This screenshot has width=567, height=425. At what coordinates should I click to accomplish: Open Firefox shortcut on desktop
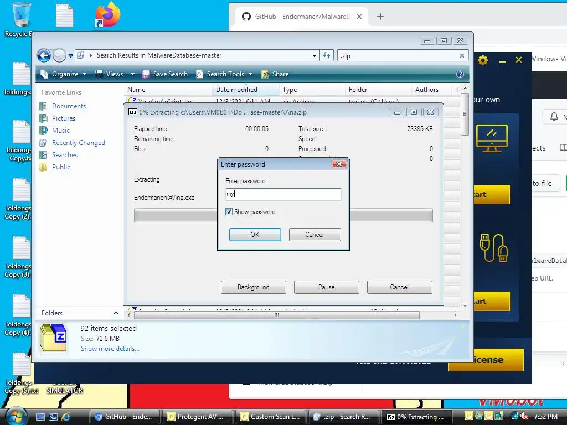(108, 14)
